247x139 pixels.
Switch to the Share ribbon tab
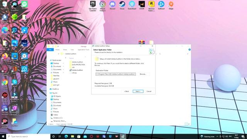pos(65,50)
